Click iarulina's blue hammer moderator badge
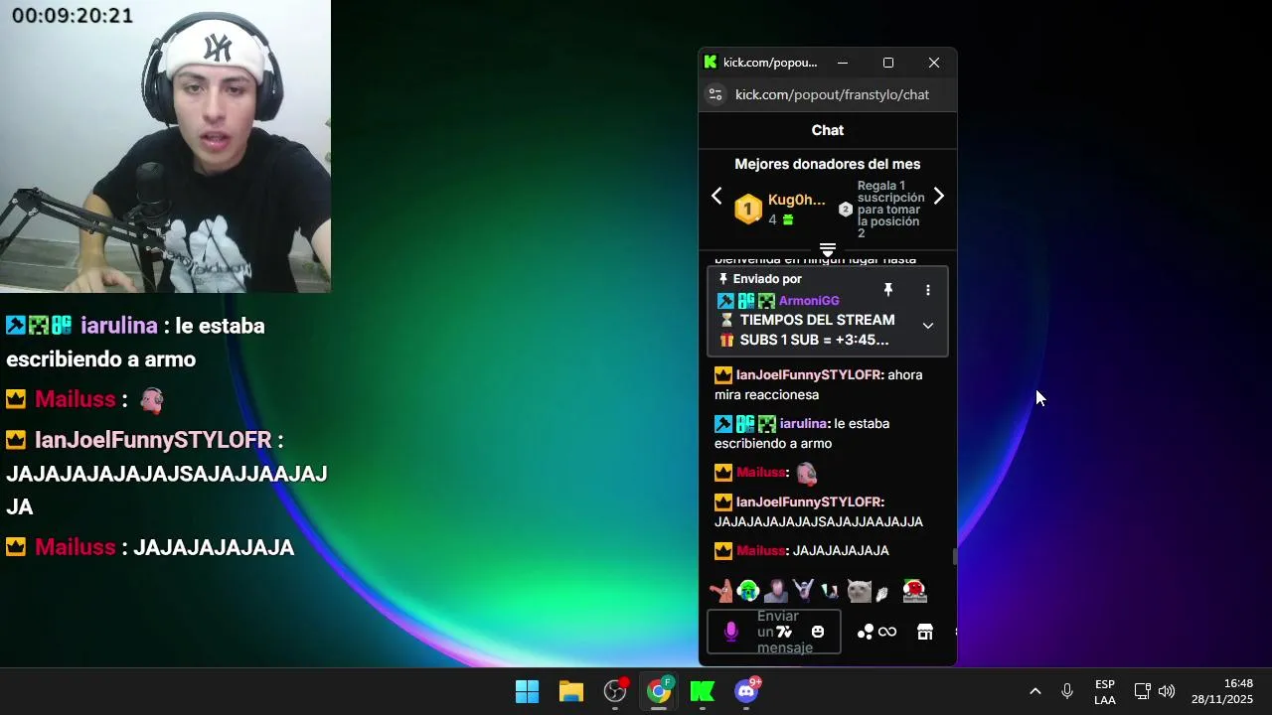The width and height of the screenshot is (1272, 715). coord(723,424)
